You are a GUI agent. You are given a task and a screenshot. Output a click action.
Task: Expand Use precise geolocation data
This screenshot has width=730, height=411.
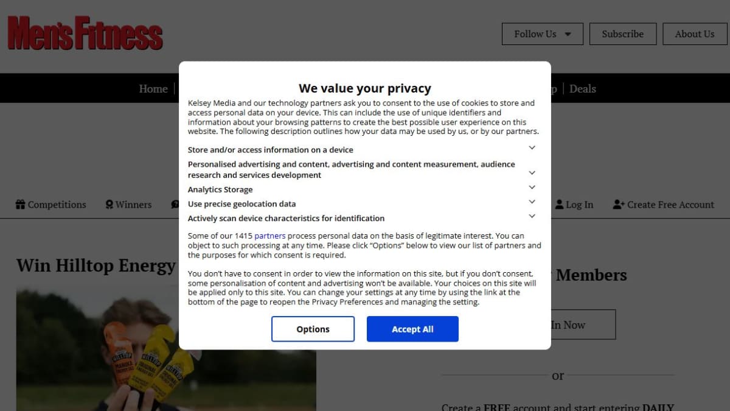click(x=532, y=202)
